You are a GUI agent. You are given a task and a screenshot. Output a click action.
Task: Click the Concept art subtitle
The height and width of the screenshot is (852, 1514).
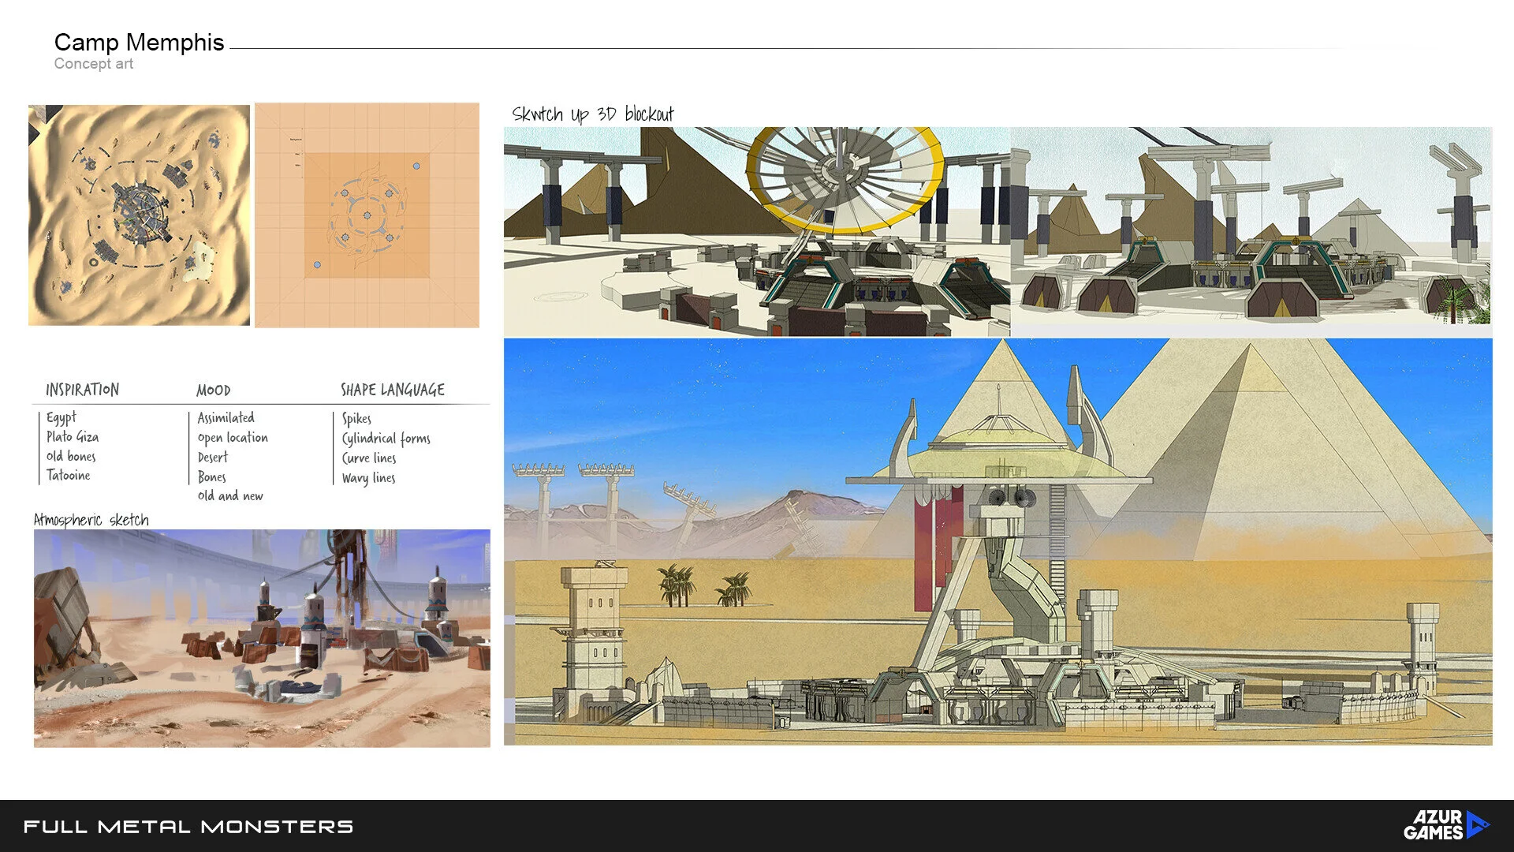click(93, 64)
